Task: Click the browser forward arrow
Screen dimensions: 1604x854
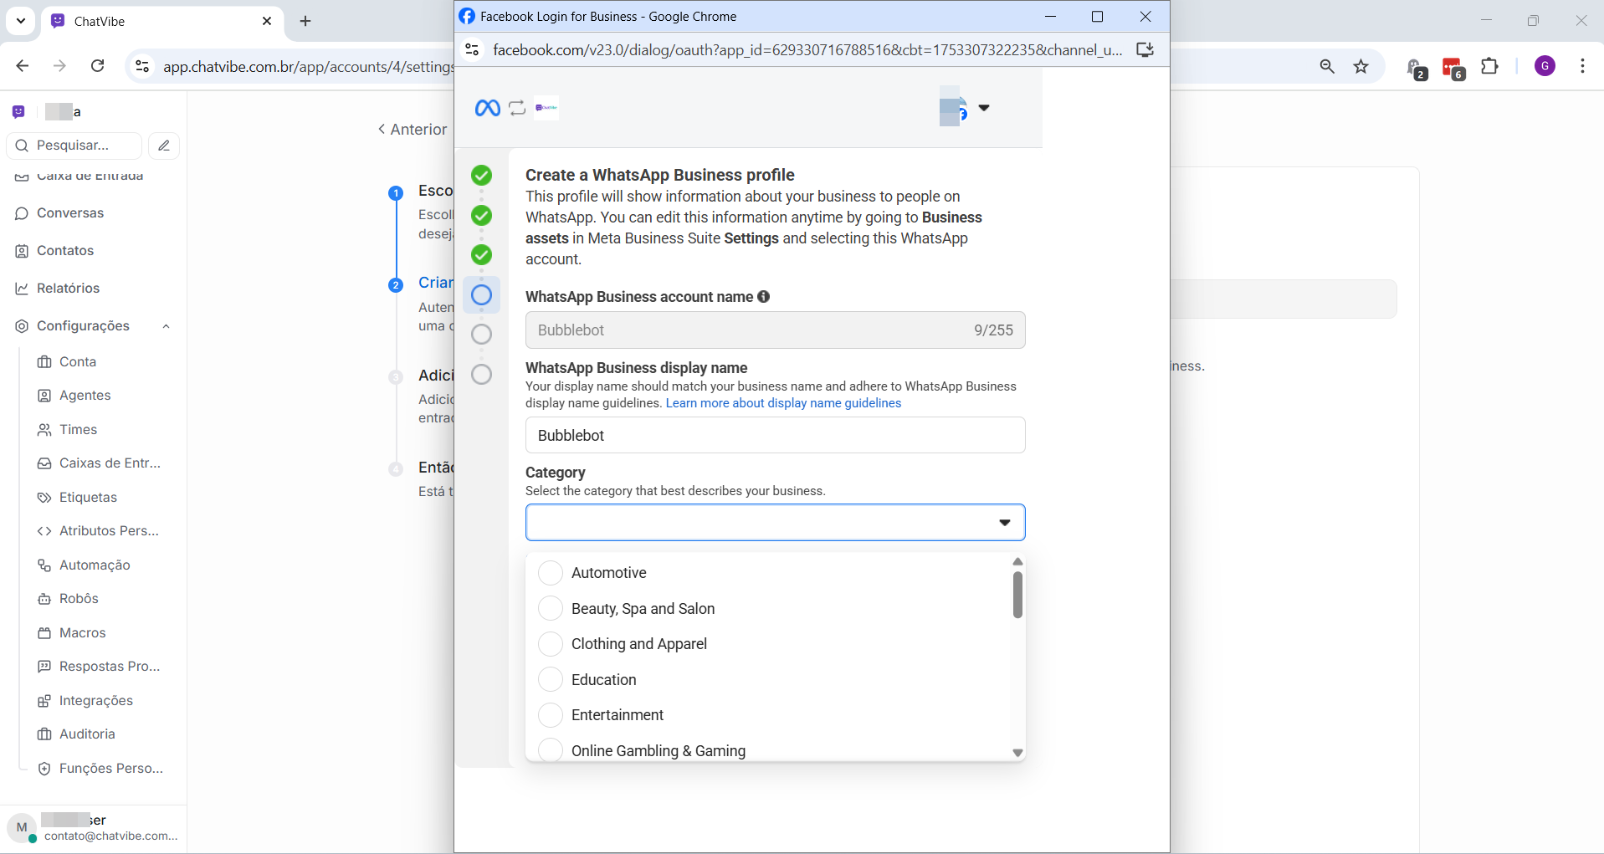Action: point(59,66)
